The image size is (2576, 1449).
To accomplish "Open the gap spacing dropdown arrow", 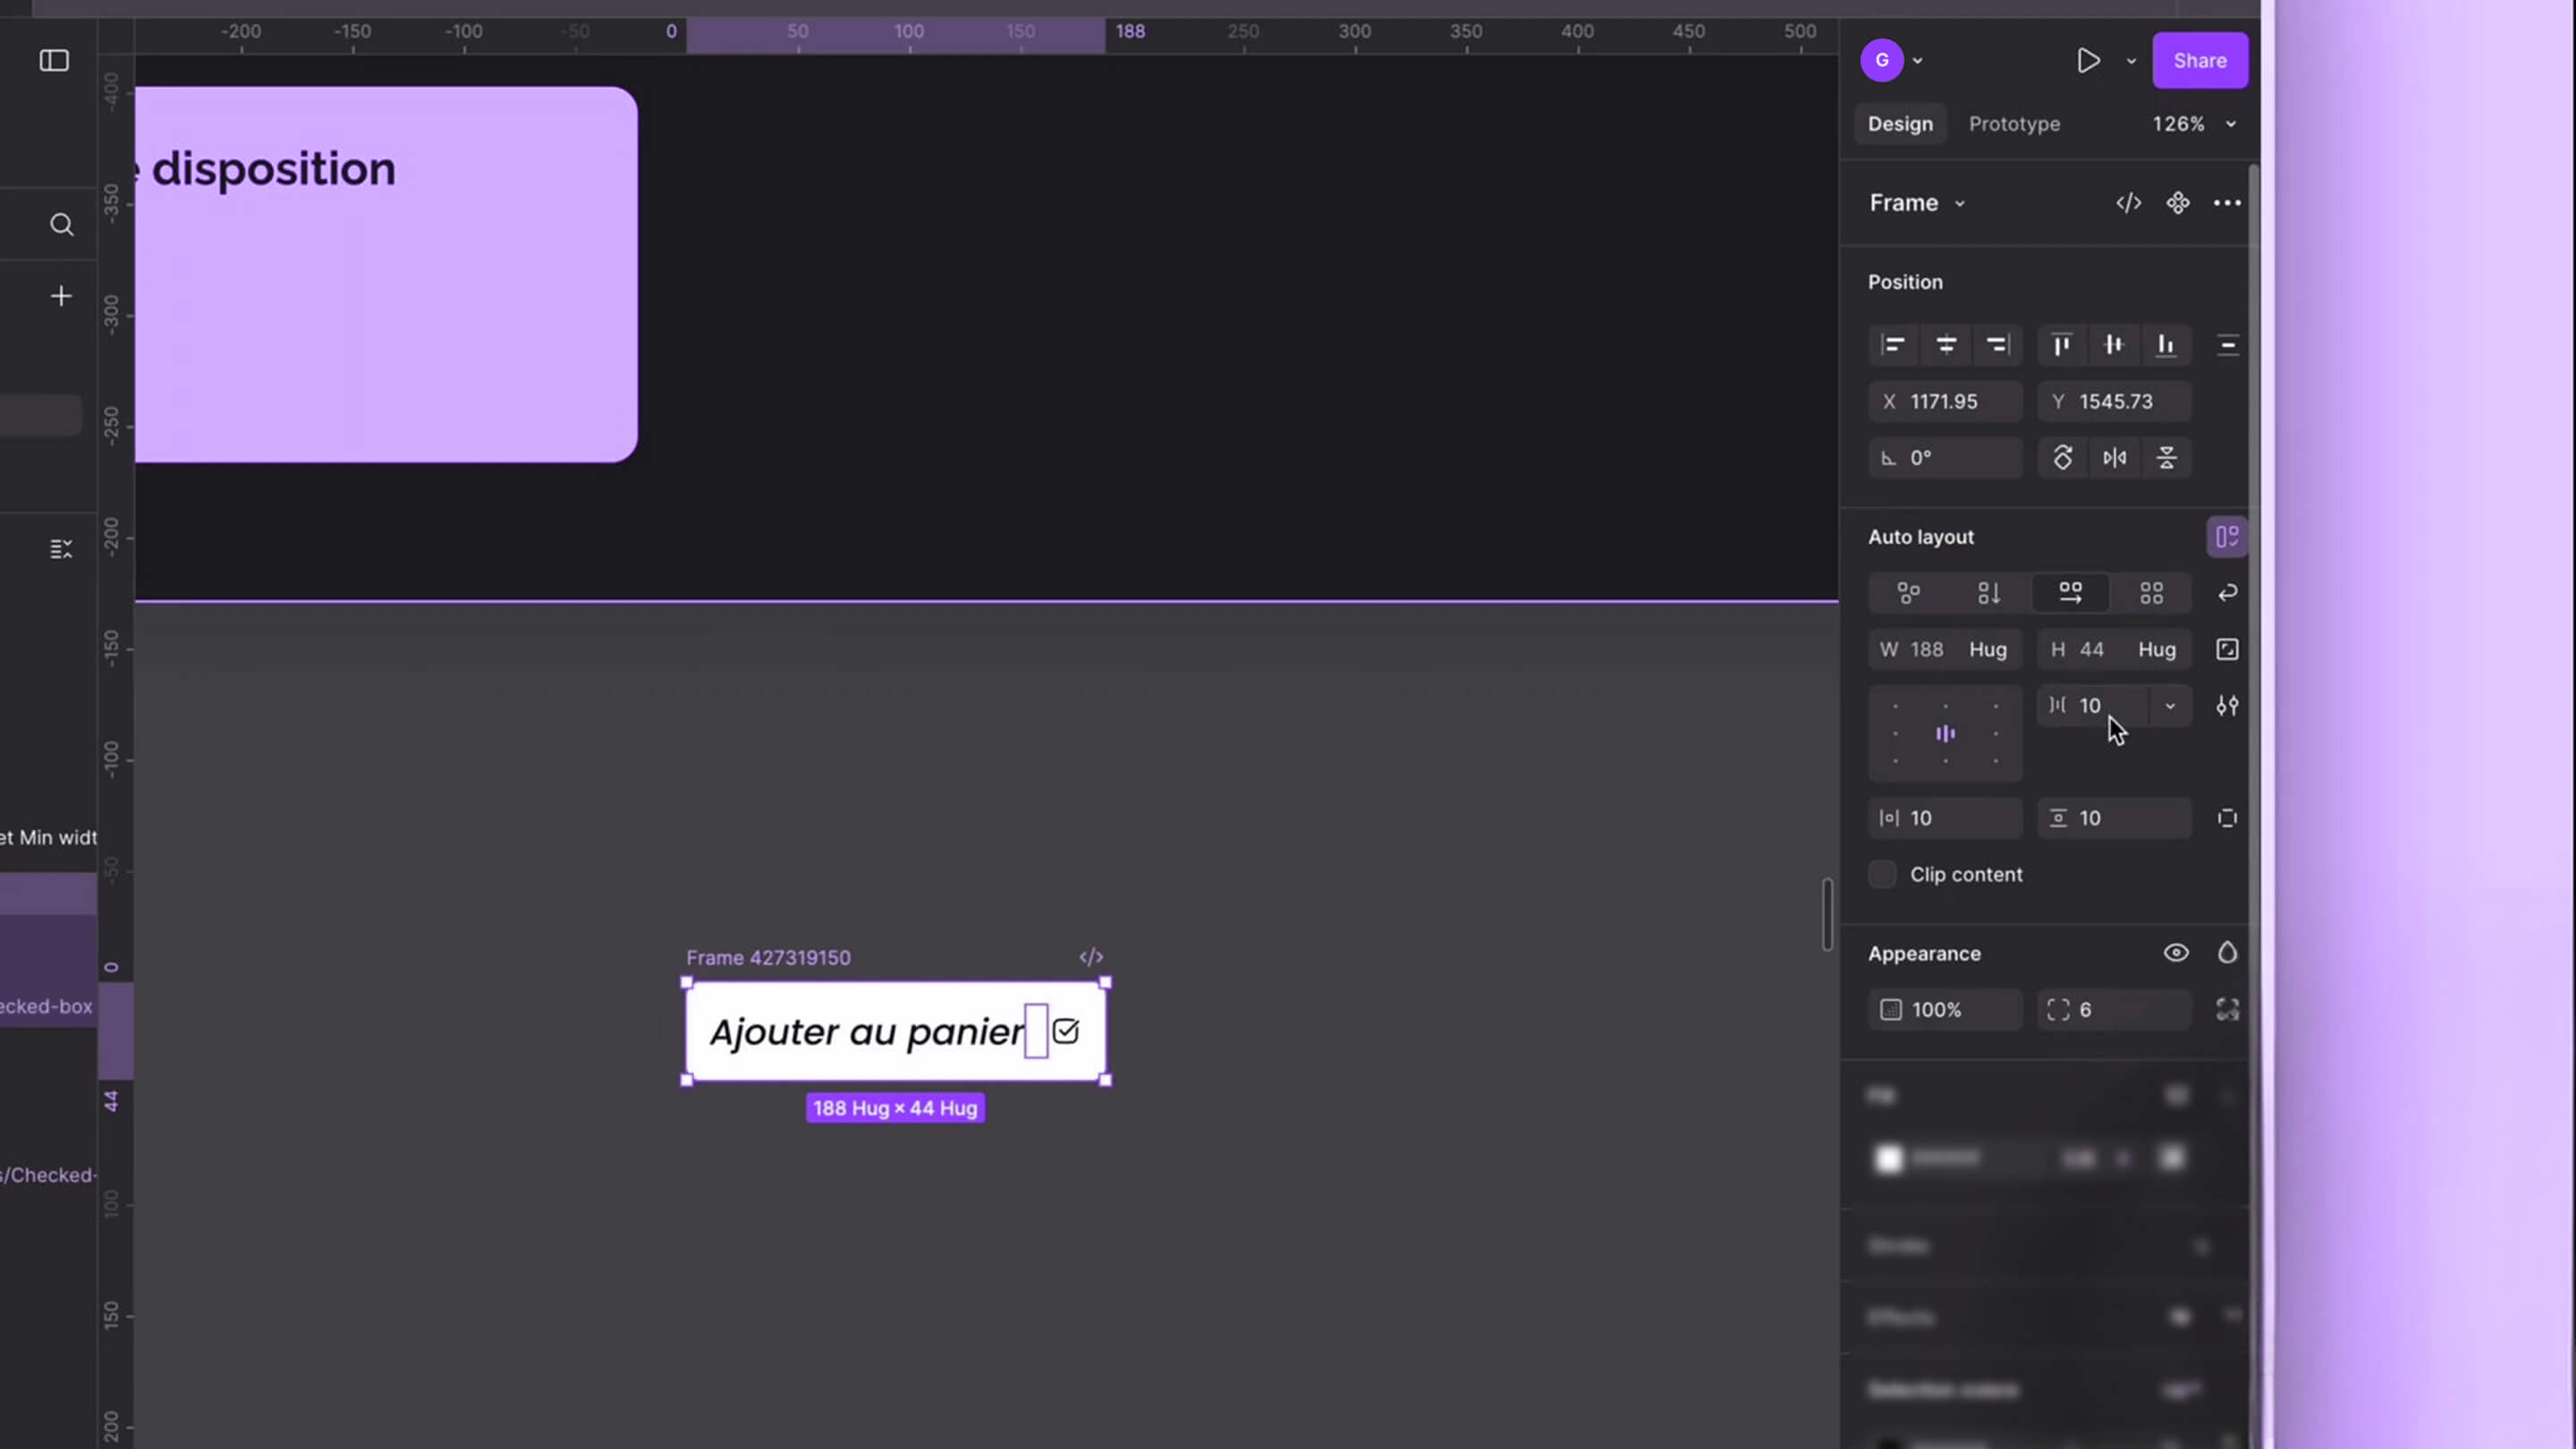I will pos(2170,706).
